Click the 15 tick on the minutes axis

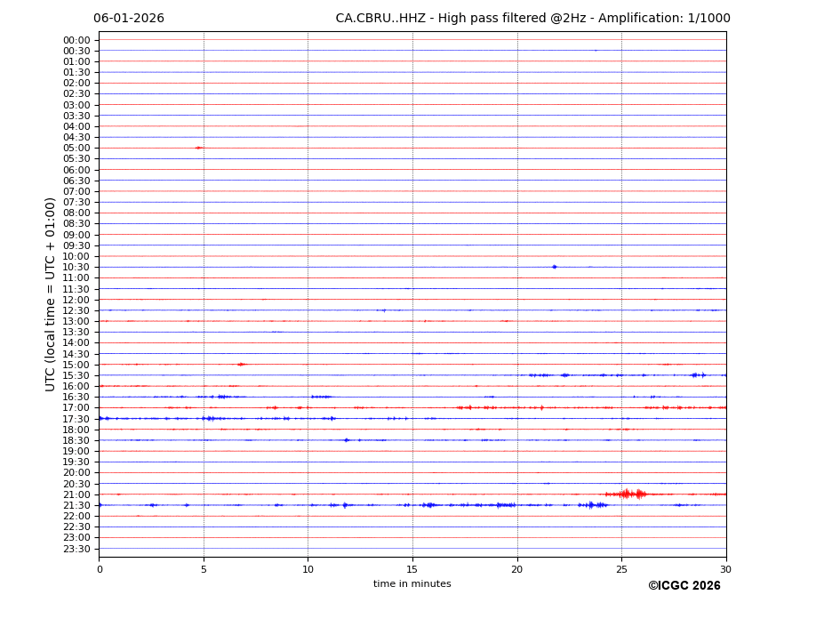tap(412, 569)
